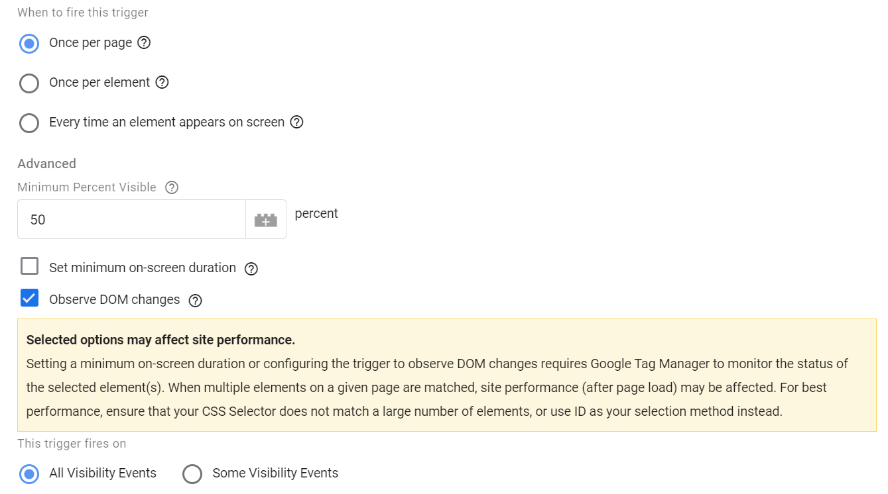888x494 pixels.
Task: Click the Advanced section heading
Action: 46,164
